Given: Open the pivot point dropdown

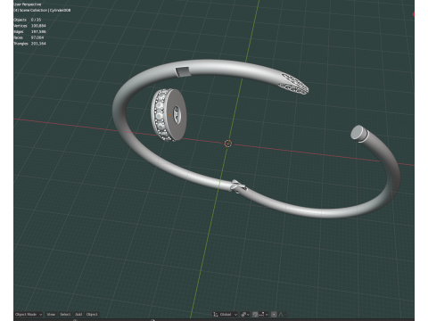Looking at the screenshot, I should 245,314.
